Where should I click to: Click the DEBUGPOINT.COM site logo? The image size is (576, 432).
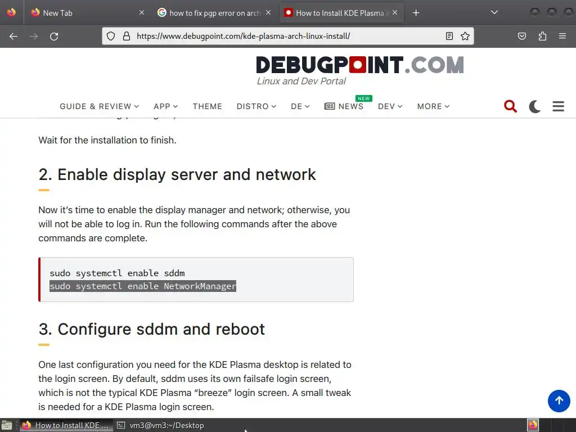(360, 65)
